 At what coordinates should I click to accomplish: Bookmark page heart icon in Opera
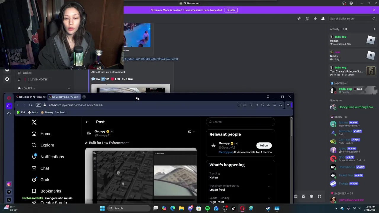pos(263,105)
